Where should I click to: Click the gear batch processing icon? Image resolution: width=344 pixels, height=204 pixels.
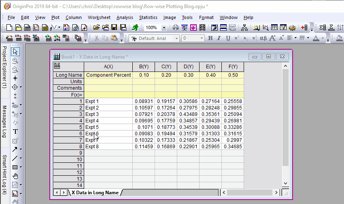[x=292, y=27]
